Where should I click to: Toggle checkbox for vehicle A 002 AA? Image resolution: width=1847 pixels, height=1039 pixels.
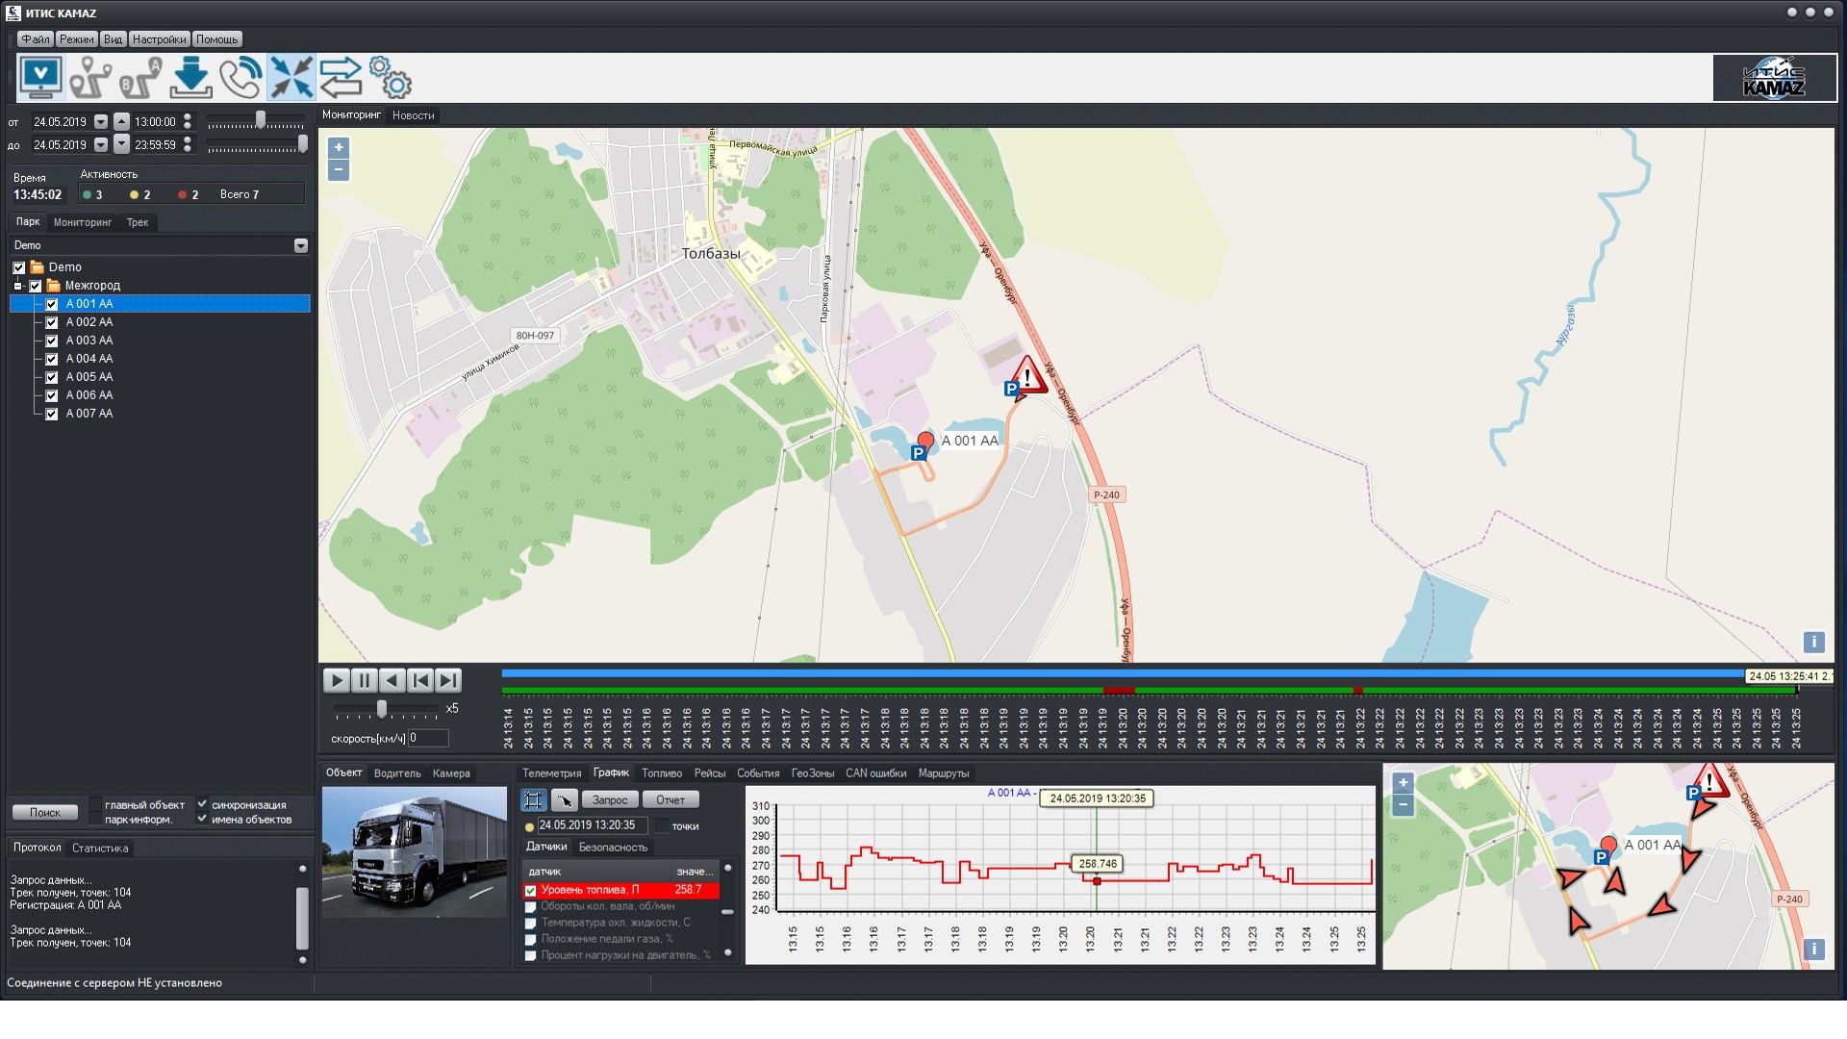pos(52,322)
